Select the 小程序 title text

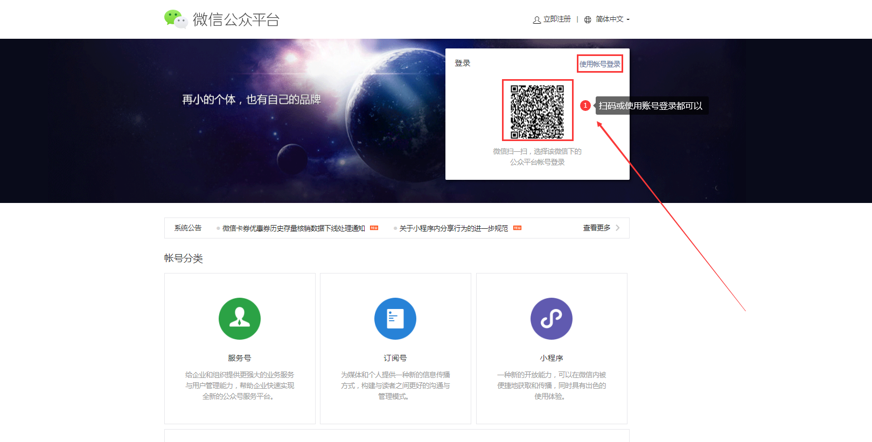pos(551,358)
